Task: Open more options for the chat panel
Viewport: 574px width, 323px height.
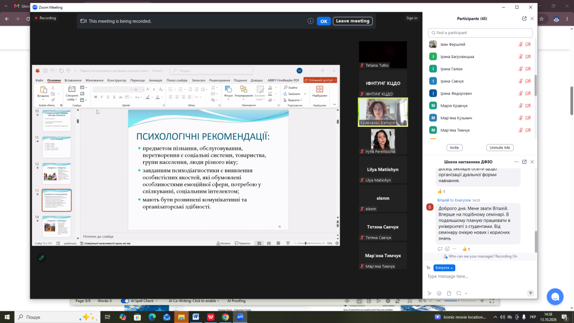Action: pos(516,162)
